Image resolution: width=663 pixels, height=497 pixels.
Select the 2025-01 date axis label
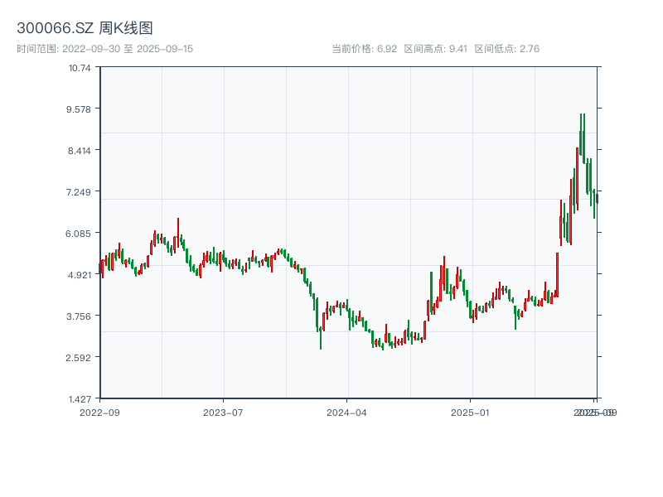(x=472, y=412)
